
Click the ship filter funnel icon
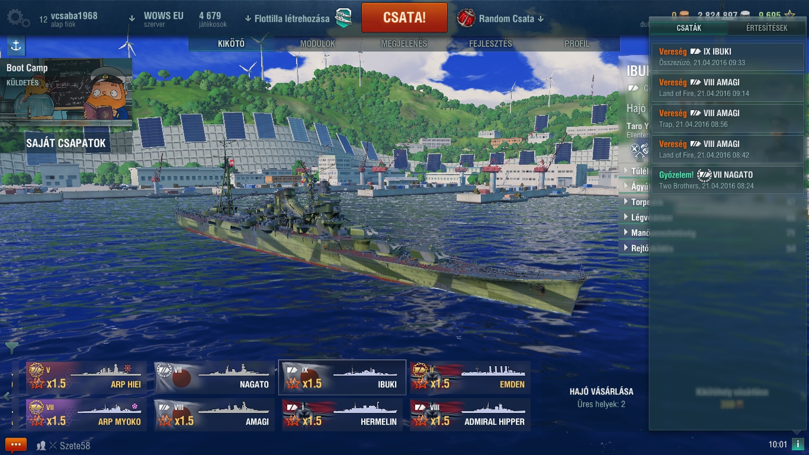pos(12,348)
